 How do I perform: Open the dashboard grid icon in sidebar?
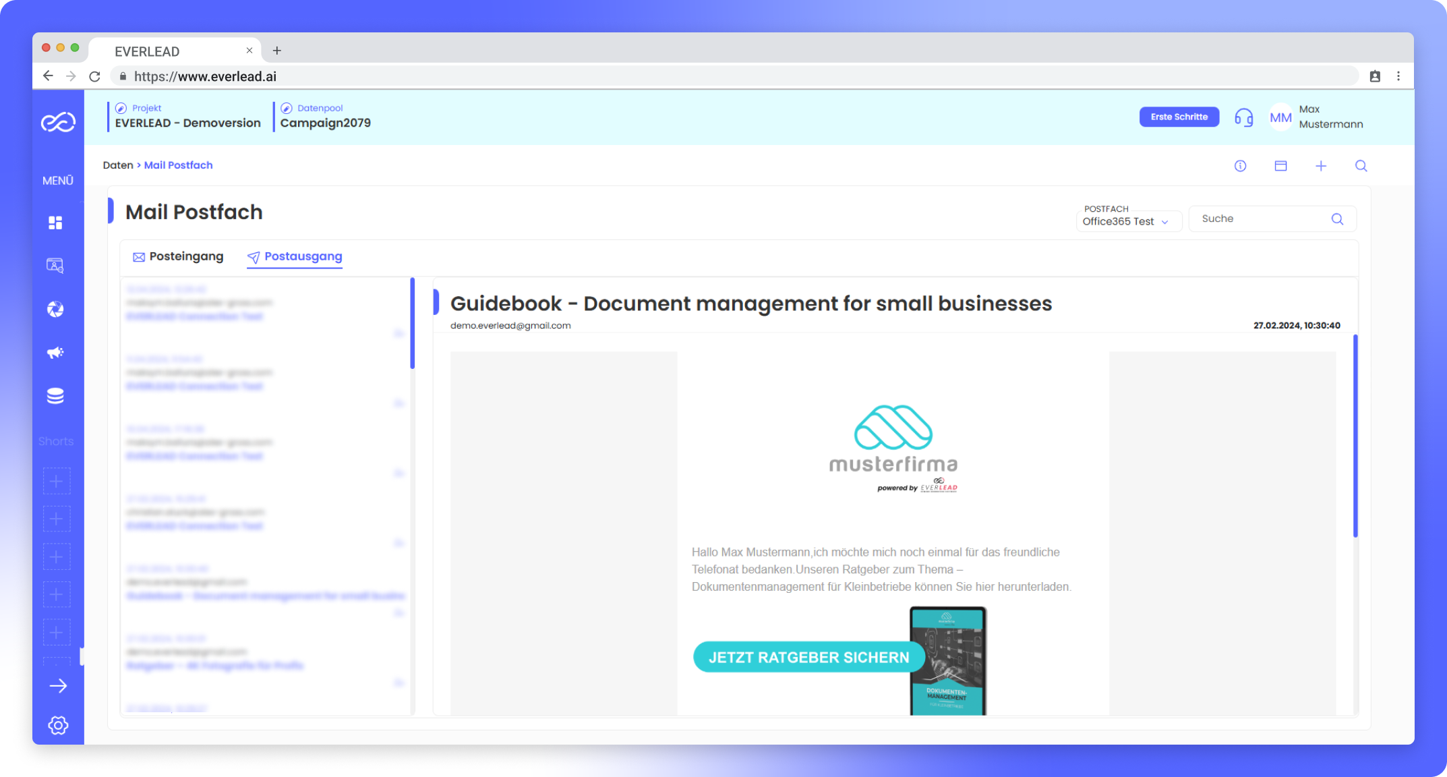pyautogui.click(x=55, y=223)
